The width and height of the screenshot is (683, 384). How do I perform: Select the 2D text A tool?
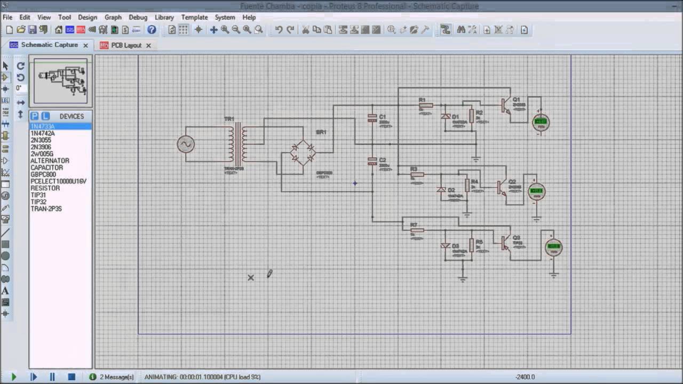point(5,291)
